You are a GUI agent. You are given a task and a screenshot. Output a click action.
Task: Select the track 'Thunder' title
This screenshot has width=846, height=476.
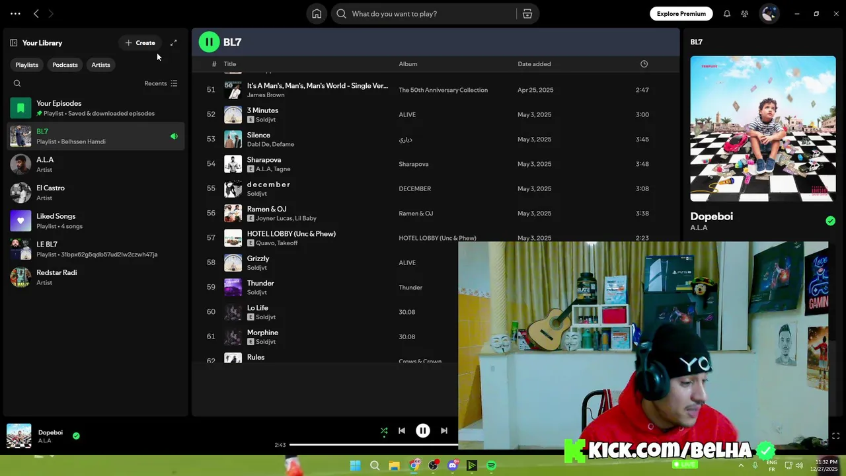pos(260,283)
